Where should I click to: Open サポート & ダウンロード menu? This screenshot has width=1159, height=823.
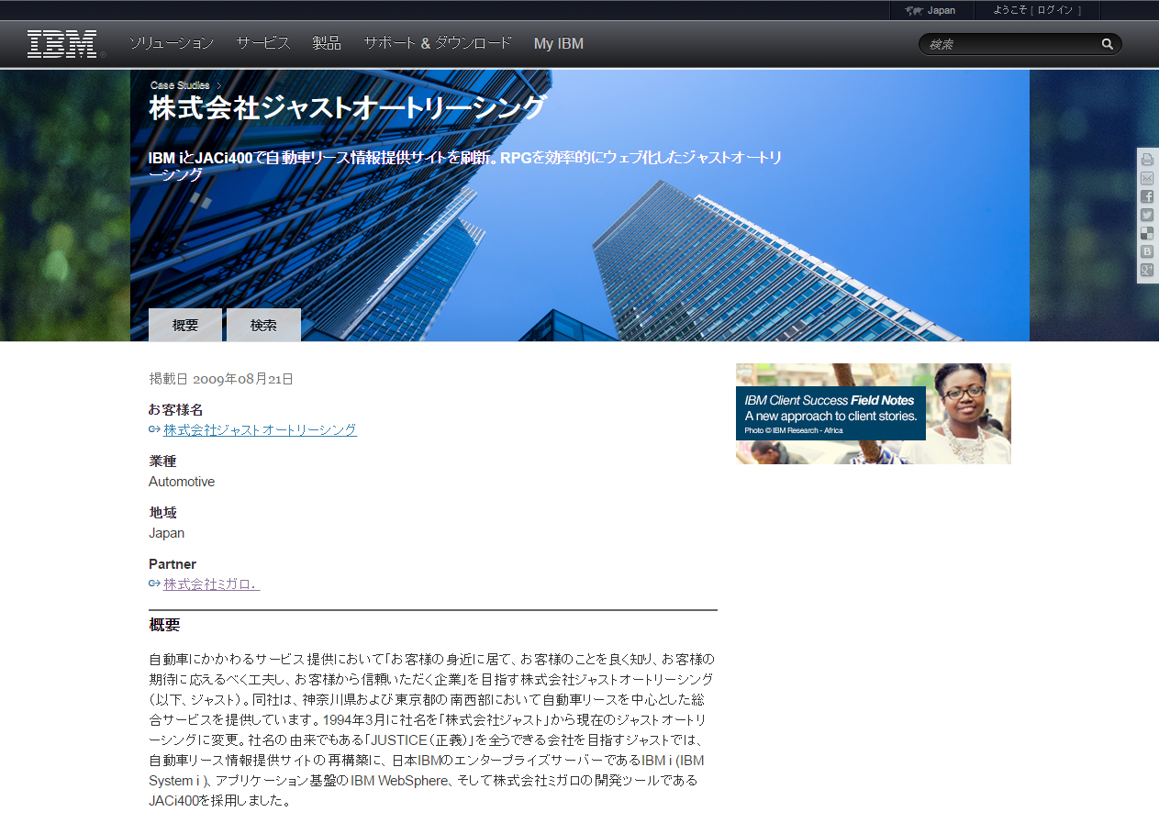(x=438, y=43)
